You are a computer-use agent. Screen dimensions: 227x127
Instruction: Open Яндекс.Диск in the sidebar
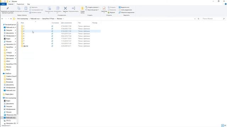(x=9, y=94)
